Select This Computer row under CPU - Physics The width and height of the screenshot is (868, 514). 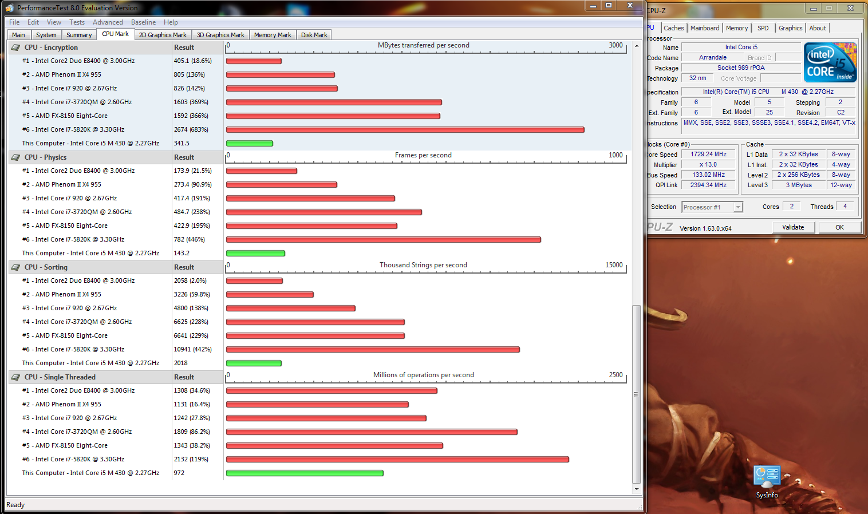[x=116, y=253]
